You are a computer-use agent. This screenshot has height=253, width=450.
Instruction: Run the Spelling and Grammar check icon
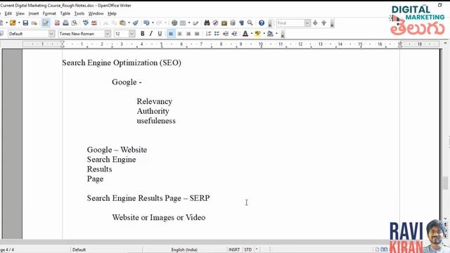coord(86,23)
